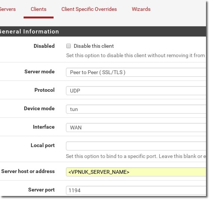The height and width of the screenshot is (199, 209).
Task: Switch to the Servers tab
Action: 8,9
